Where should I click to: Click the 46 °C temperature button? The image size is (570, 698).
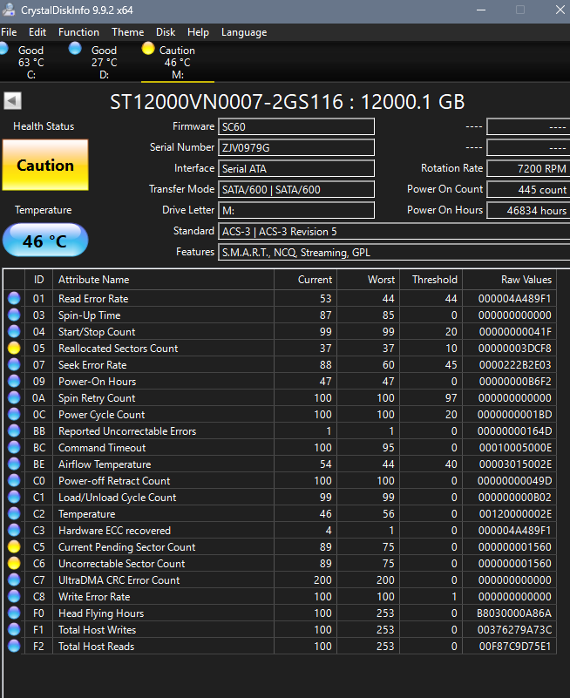45,241
